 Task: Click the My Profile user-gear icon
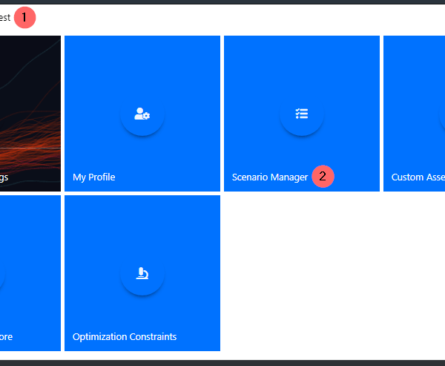[x=142, y=114]
